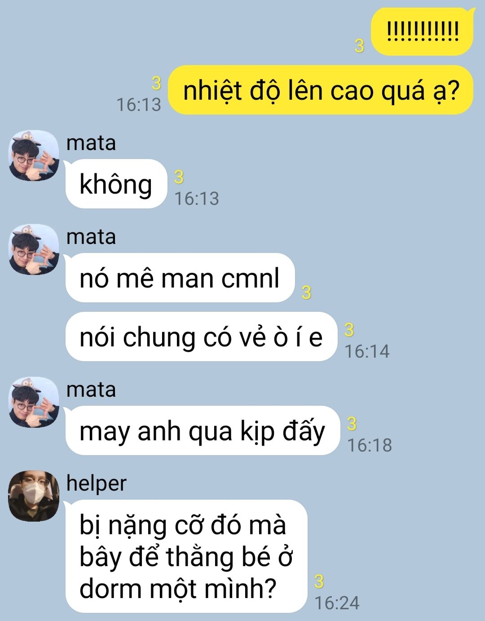This screenshot has width=485, height=621.
Task: Tap the 16:24 timestamp on helper's message
Action: point(337,603)
